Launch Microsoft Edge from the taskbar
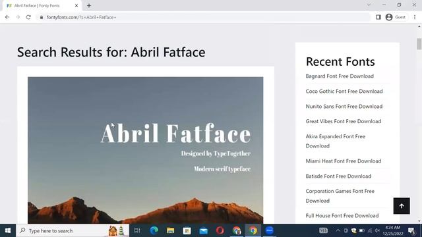Viewport: 422px width, 237px height. point(154,230)
